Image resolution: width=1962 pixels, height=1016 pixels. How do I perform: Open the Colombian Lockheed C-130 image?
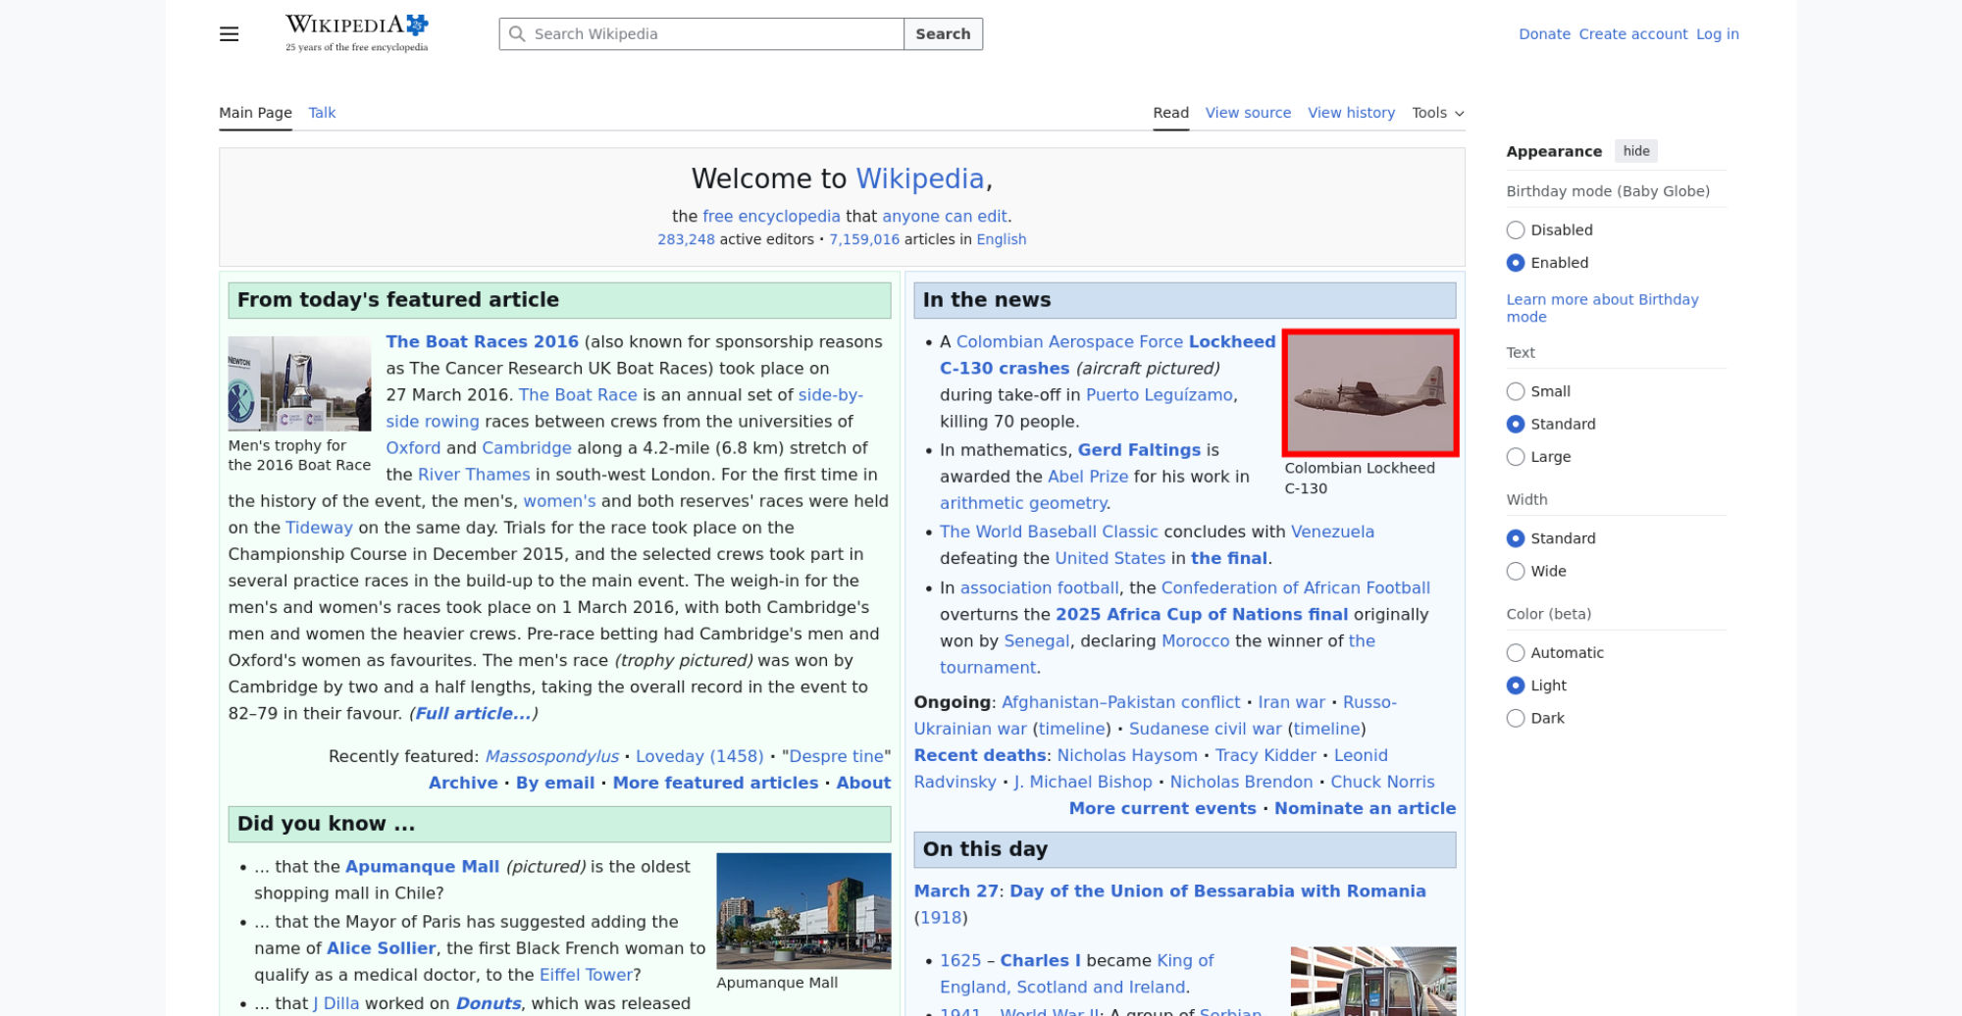click(1369, 392)
